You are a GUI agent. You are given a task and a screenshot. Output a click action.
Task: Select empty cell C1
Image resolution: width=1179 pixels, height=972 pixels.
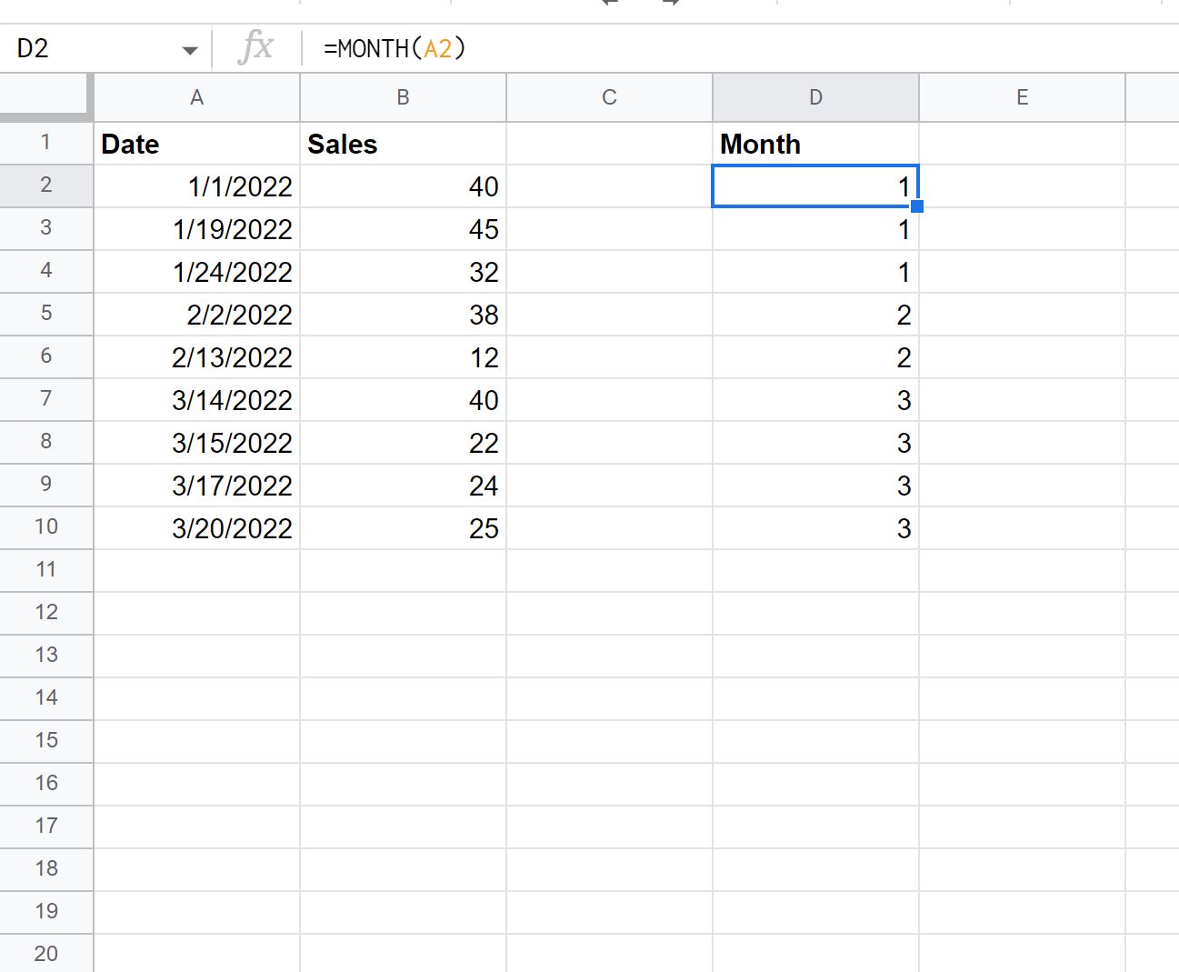(609, 144)
